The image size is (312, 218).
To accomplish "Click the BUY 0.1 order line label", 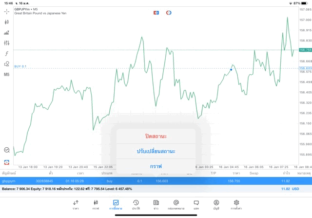I will pos(20,66).
